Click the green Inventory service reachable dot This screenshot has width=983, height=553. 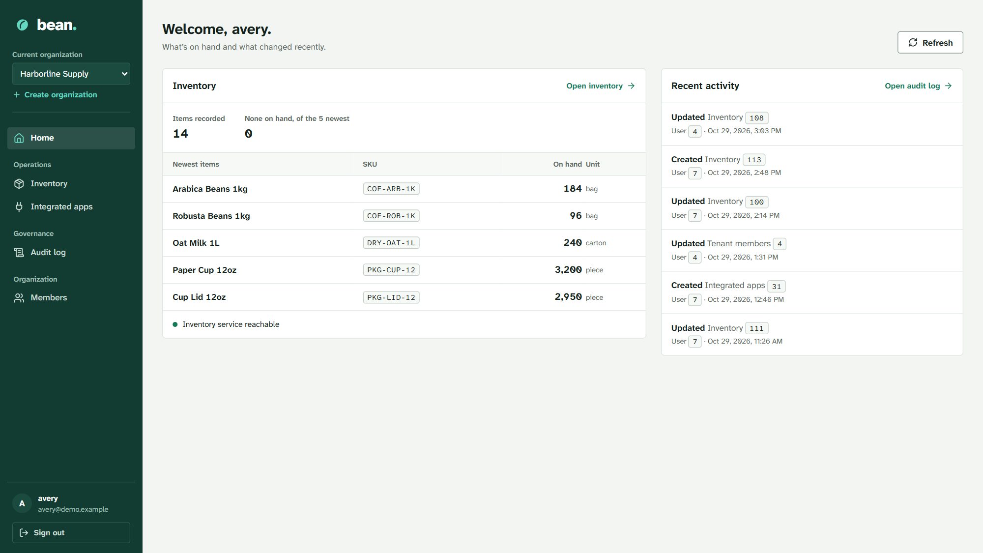click(175, 324)
